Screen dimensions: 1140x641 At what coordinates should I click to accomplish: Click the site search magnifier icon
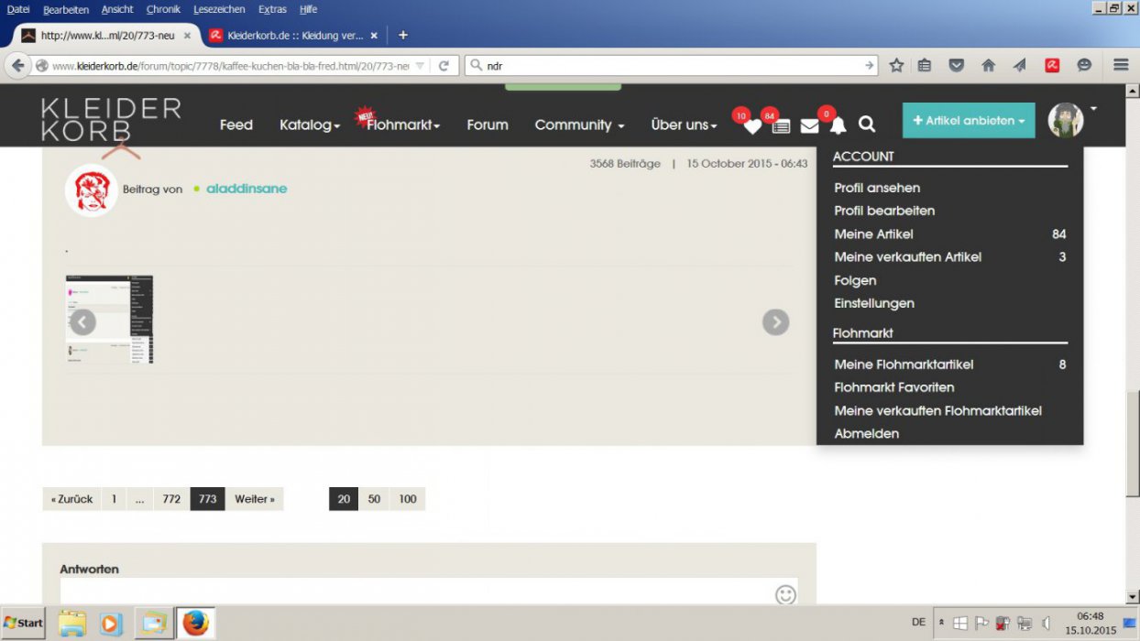[867, 125]
